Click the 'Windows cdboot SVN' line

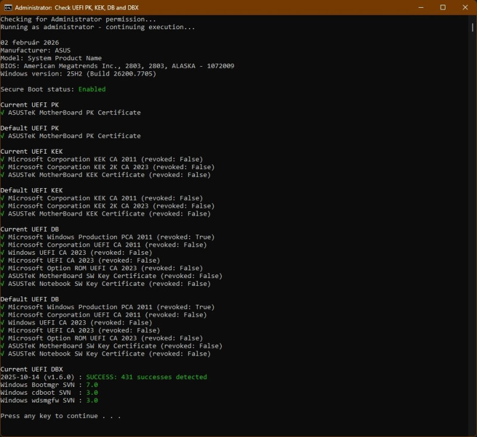(x=49, y=393)
